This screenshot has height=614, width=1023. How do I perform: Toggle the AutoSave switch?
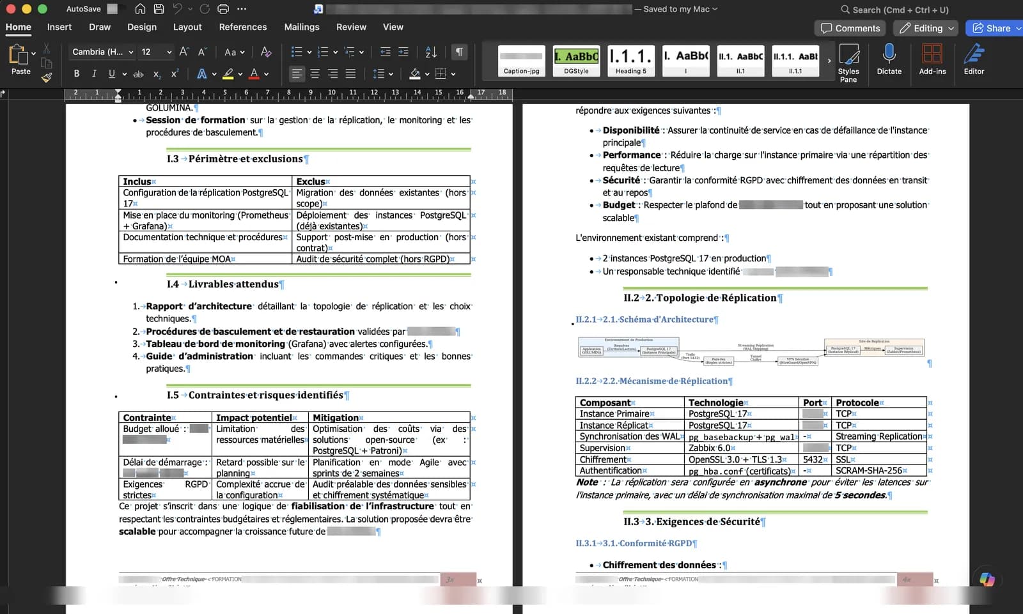click(x=112, y=9)
